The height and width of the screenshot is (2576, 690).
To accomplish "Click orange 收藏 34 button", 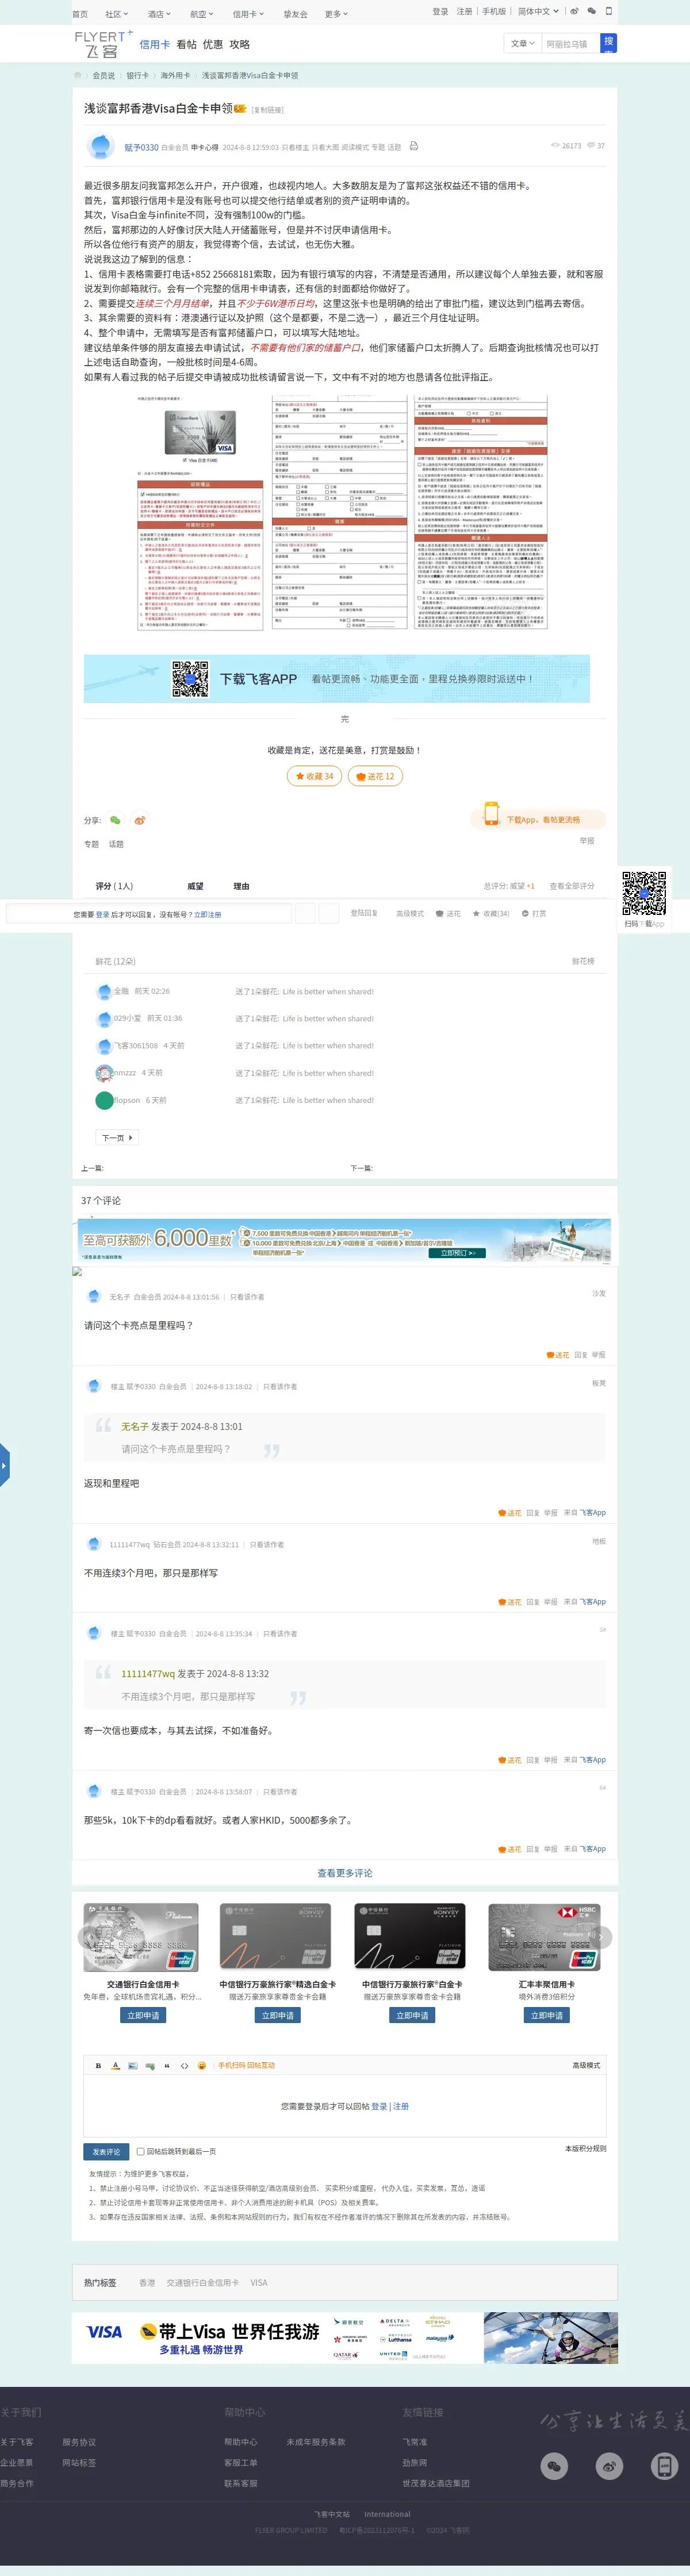I will click(314, 775).
